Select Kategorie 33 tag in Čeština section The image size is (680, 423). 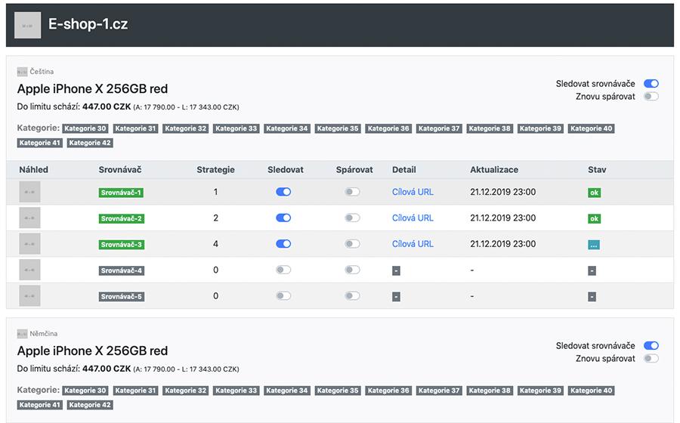pos(236,128)
